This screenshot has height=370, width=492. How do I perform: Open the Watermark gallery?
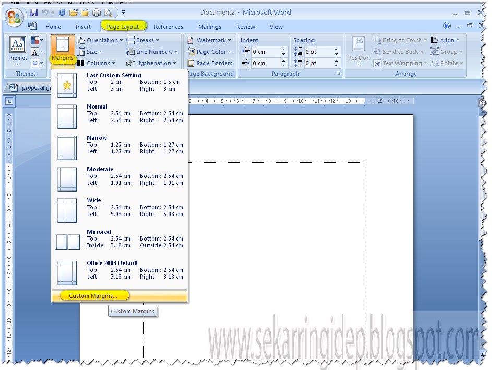point(209,40)
